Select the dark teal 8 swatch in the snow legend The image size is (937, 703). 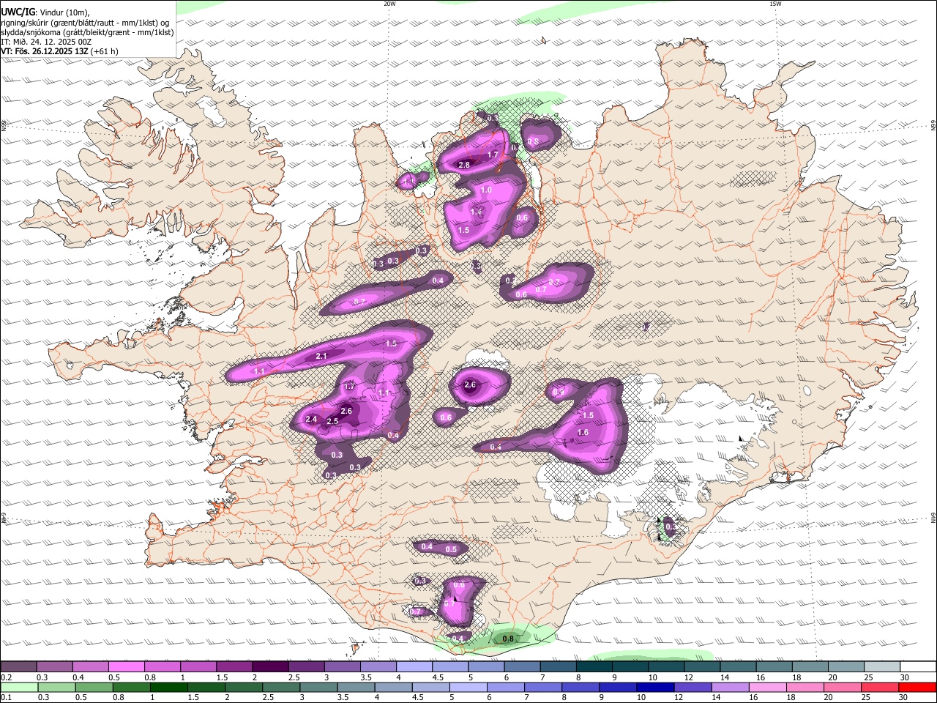594,667
